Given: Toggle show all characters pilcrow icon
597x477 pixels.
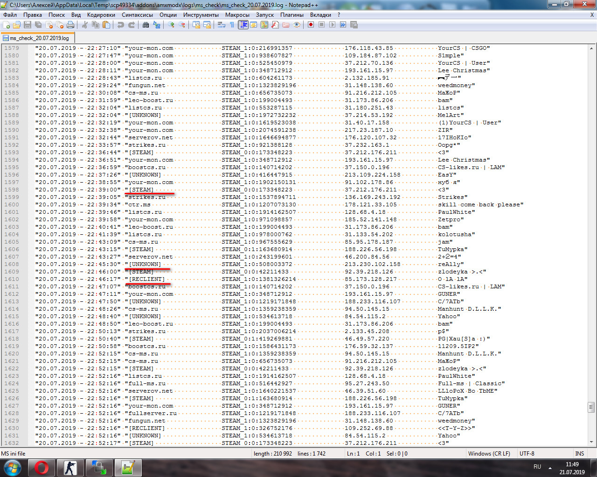Looking at the screenshot, I should [x=232, y=25].
